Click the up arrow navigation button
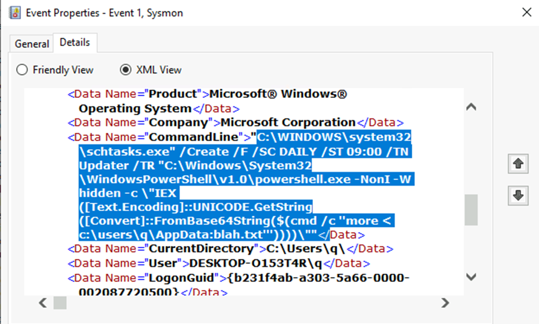 [x=517, y=164]
